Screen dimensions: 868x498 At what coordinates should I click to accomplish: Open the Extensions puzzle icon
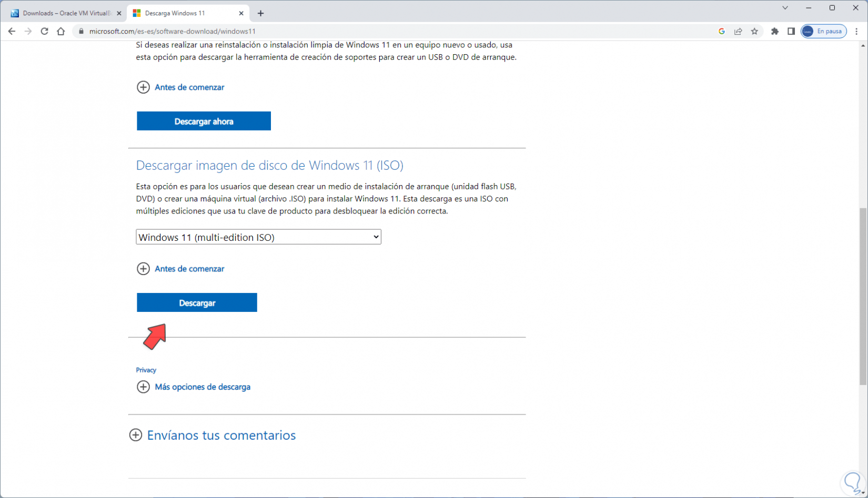click(775, 32)
